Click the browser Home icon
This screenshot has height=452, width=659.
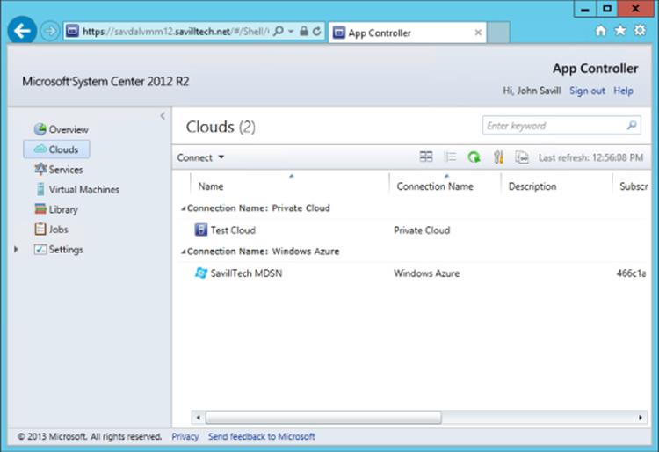[x=601, y=30]
